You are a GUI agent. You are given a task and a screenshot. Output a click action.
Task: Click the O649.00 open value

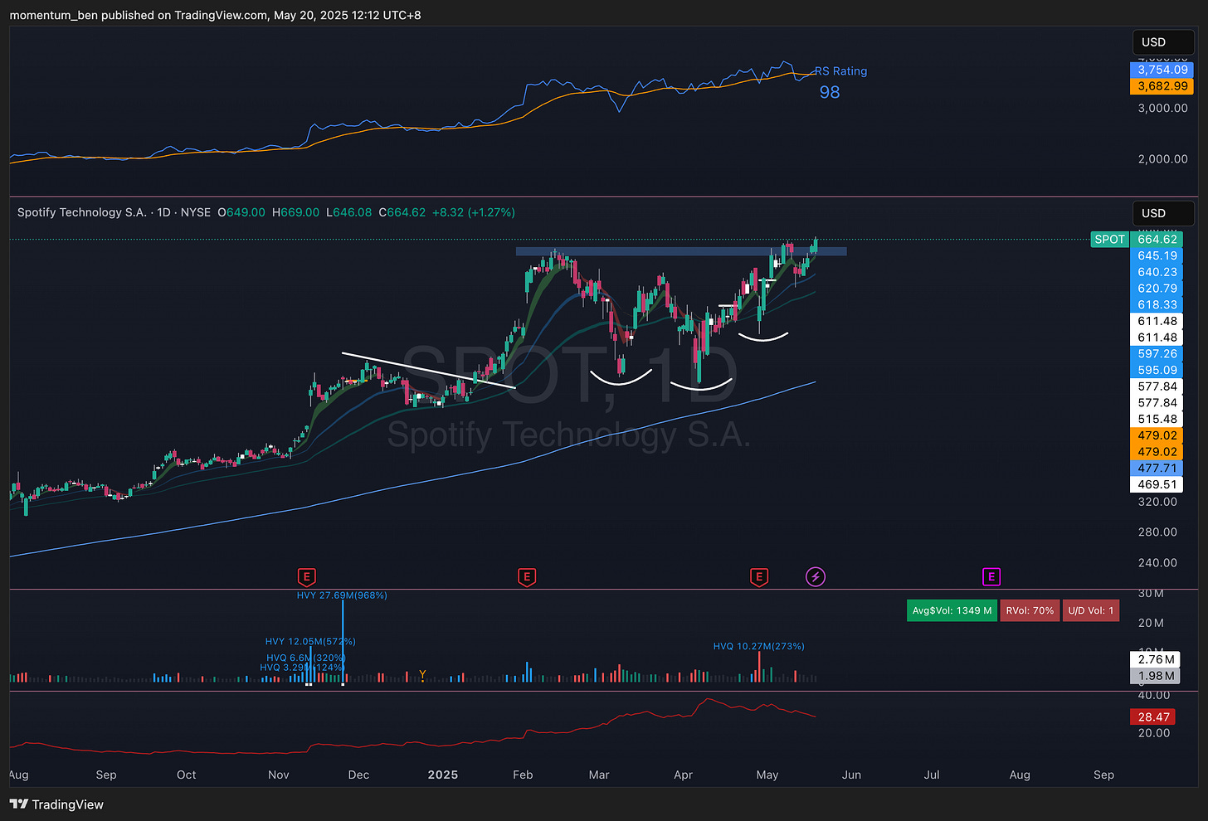point(241,212)
